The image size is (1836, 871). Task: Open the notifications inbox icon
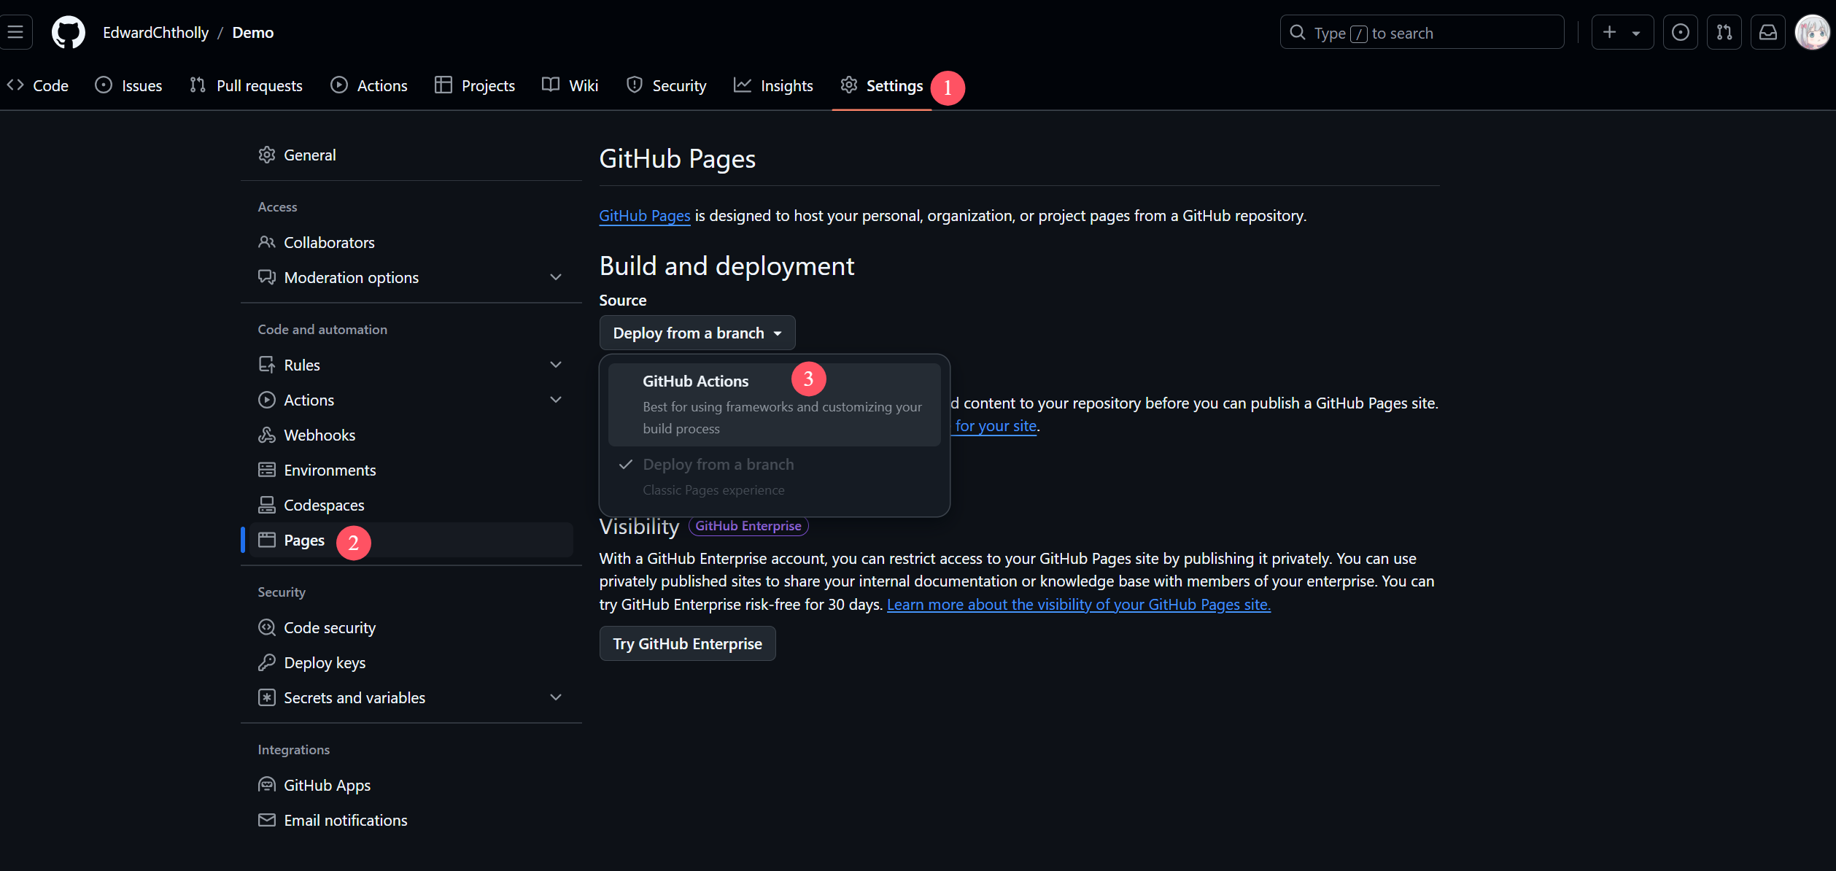[x=1768, y=32]
